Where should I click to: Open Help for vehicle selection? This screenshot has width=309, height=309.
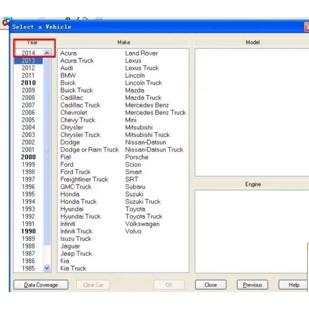[294, 285]
